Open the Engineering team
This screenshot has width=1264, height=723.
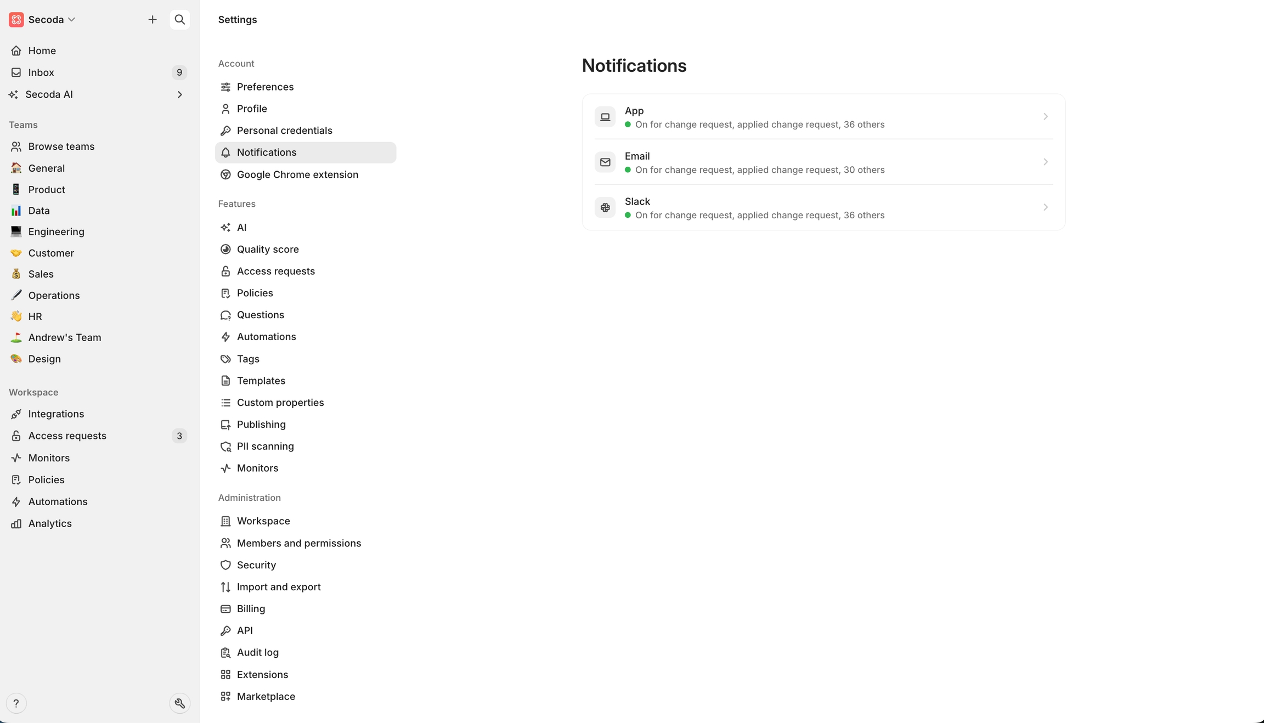[x=56, y=231]
